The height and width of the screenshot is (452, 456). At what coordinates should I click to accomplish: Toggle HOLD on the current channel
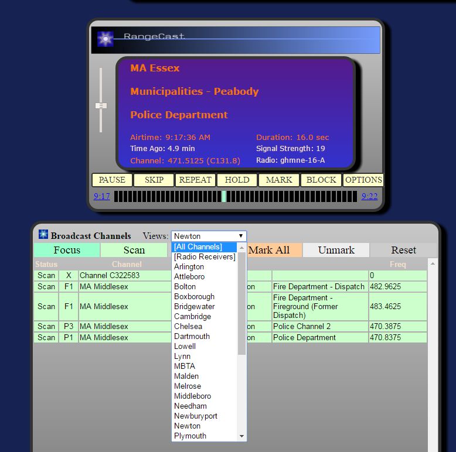(x=237, y=180)
